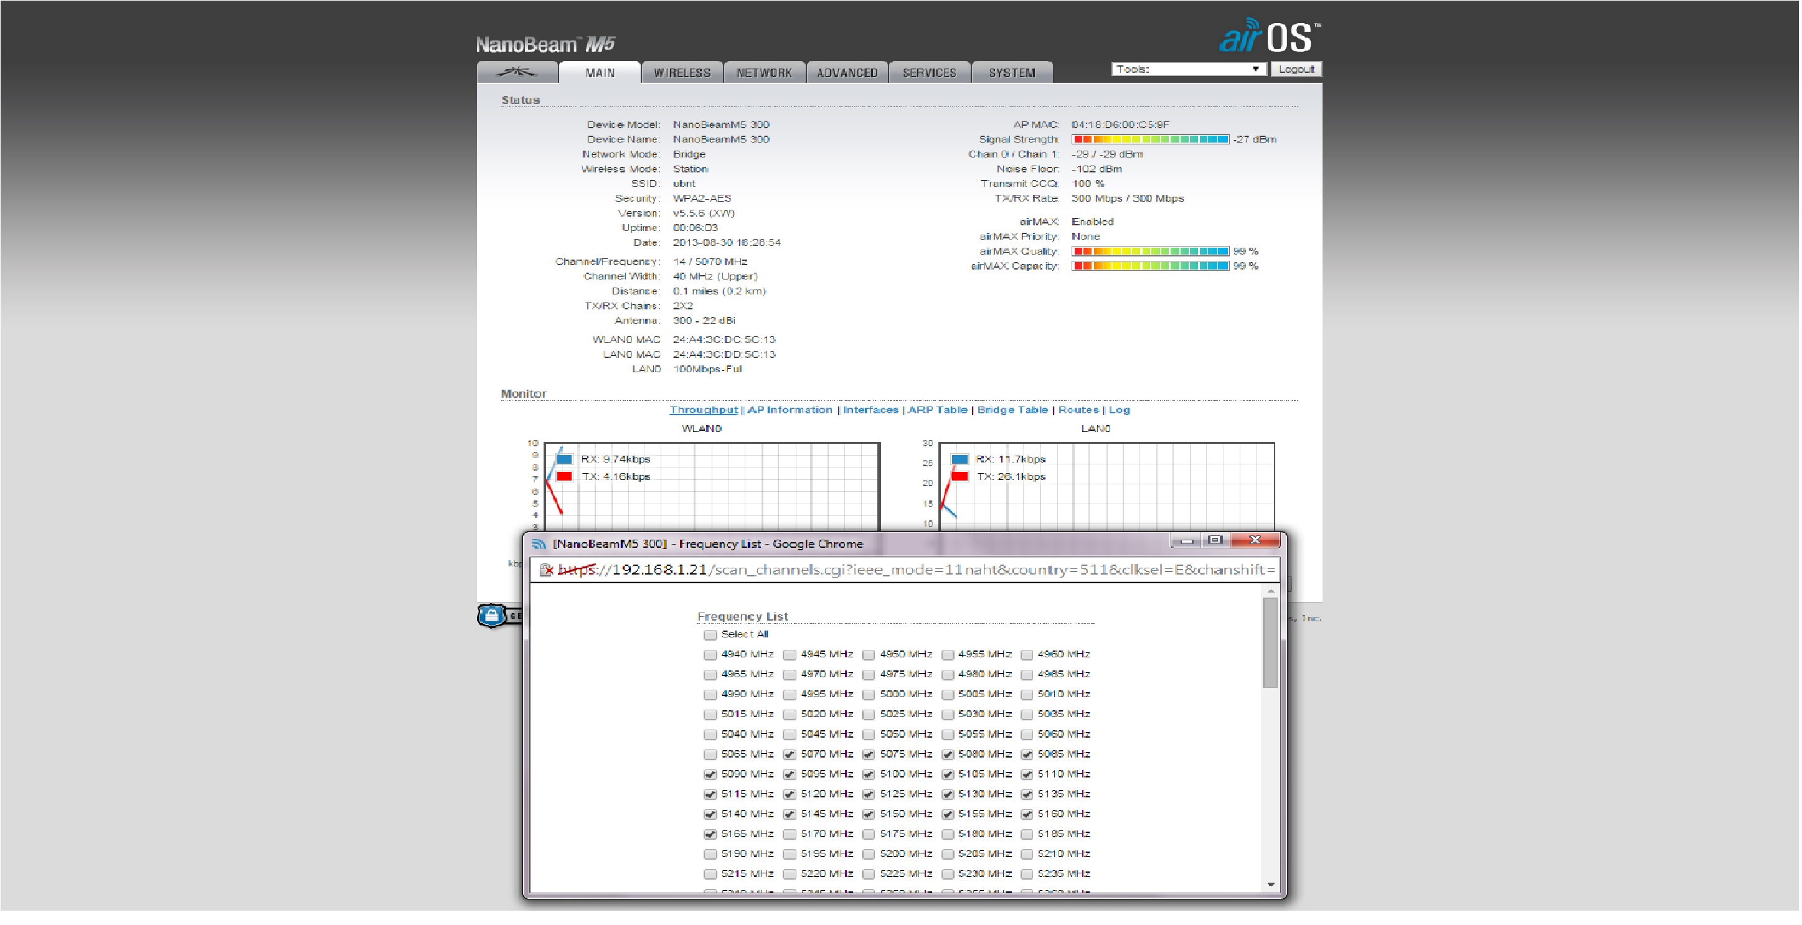Open the Ubiquiti logo tab
1802x925 pixels.
tap(517, 72)
